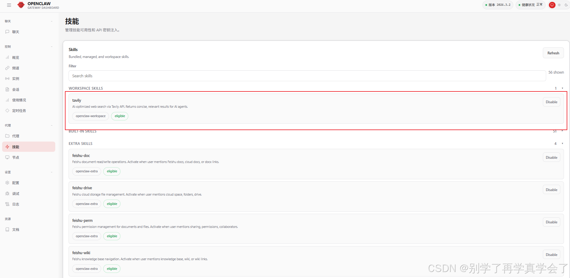The height and width of the screenshot is (278, 570).
Task: Open 配置 settings menu item
Action: (x=29, y=183)
